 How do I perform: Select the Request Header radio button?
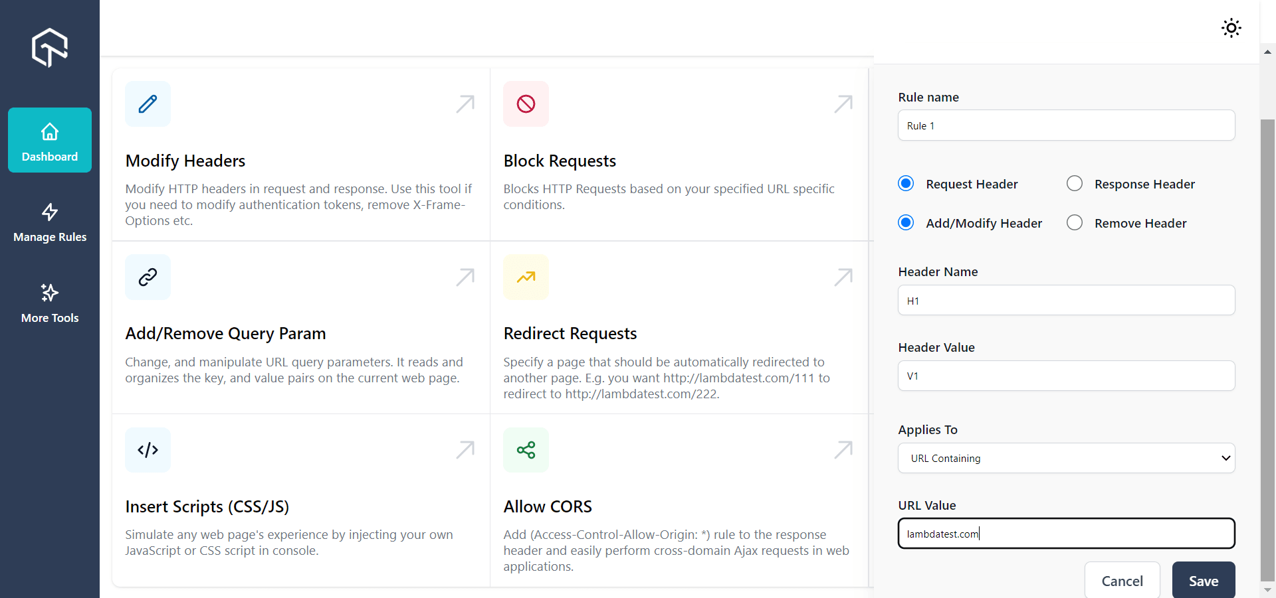[x=906, y=183]
